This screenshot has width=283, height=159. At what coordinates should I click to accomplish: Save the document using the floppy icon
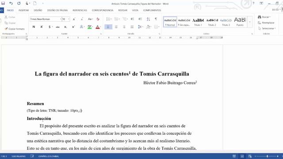[x=3, y=3]
